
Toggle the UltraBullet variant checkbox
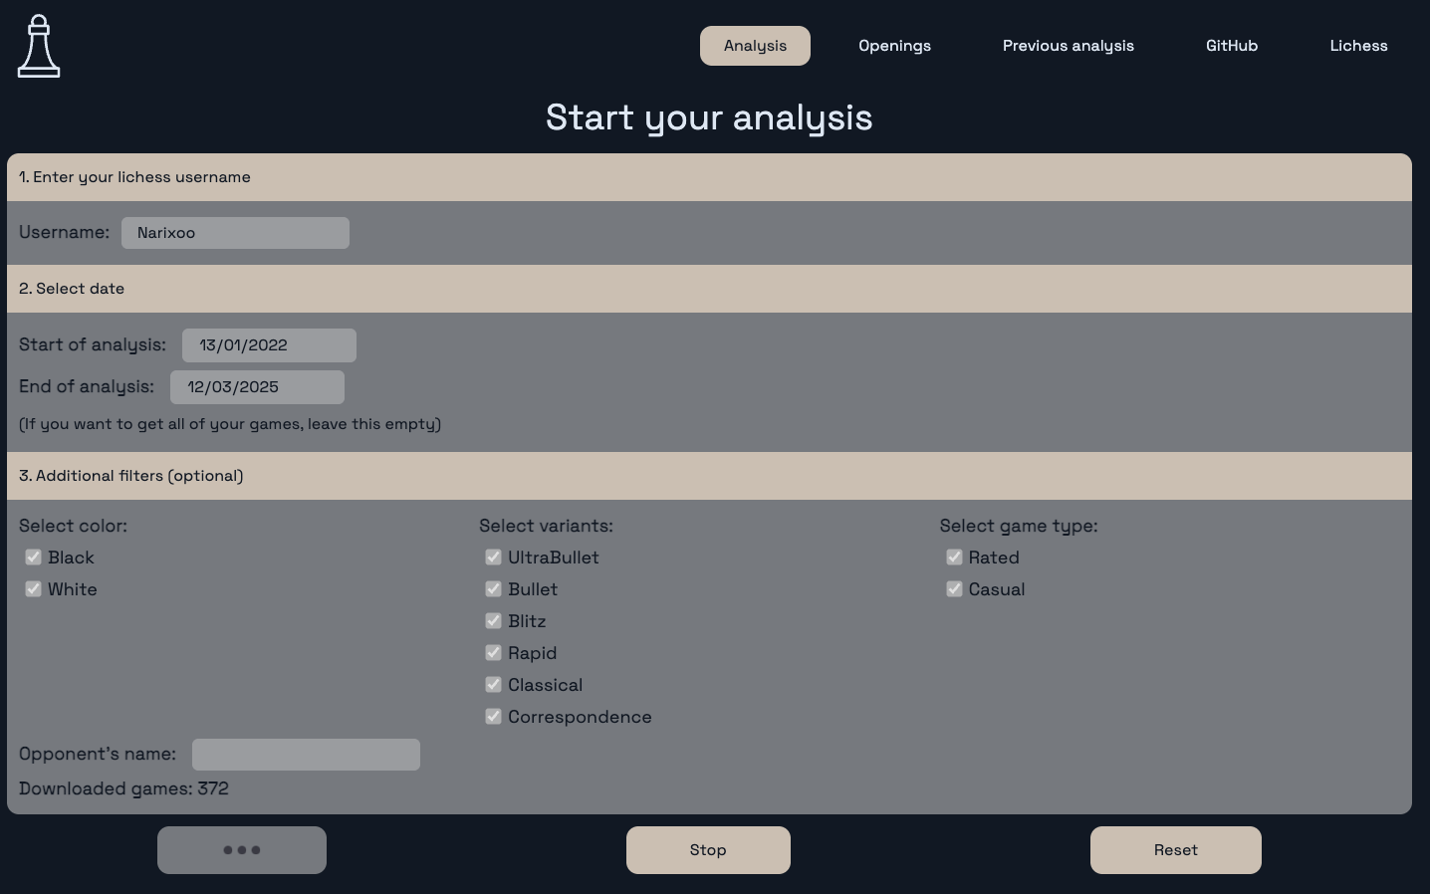click(493, 558)
